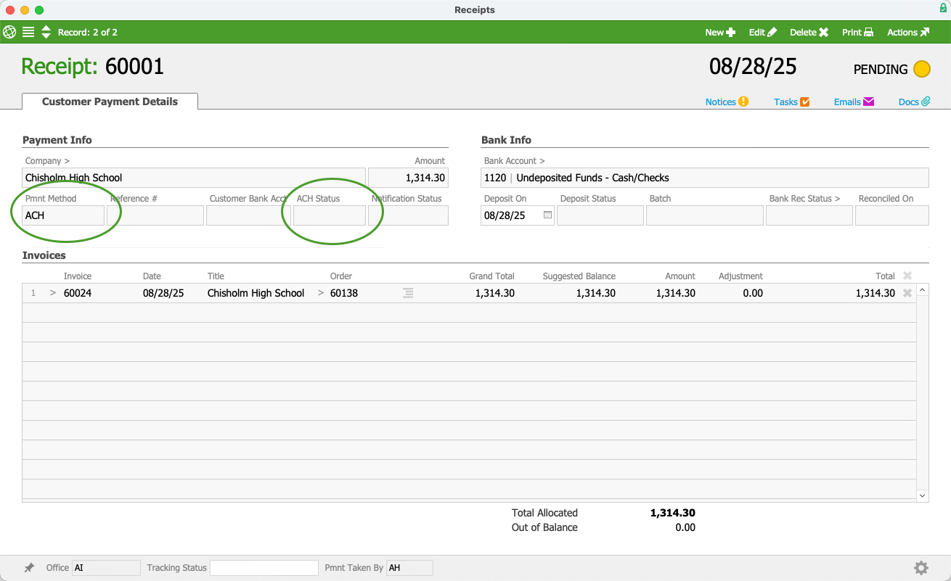Open the Deposit On calendar picker
951x581 pixels.
click(x=547, y=215)
